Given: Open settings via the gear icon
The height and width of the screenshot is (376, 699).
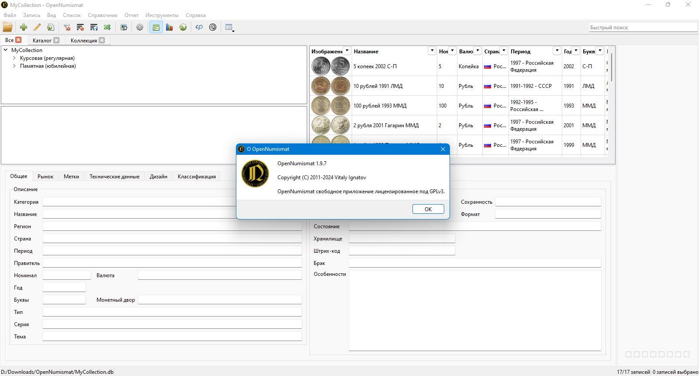Looking at the screenshot, I should [140, 27].
